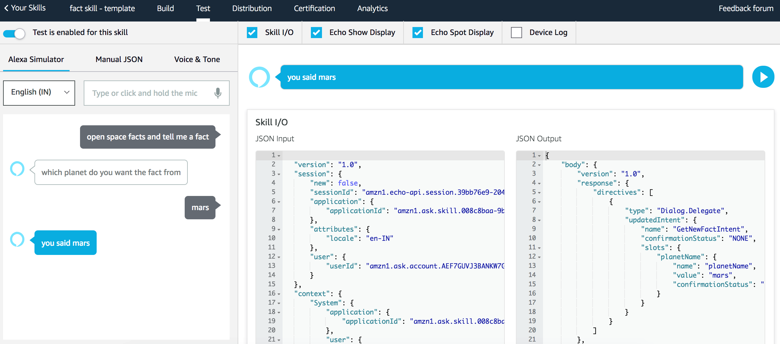The image size is (780, 344).
Task: Disable the Skill I/O checkbox
Action: pyautogui.click(x=252, y=32)
